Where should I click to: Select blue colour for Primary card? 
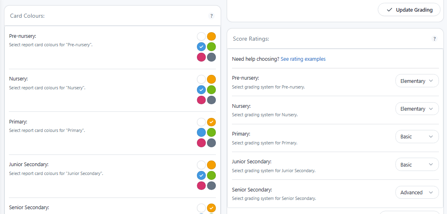point(201,132)
